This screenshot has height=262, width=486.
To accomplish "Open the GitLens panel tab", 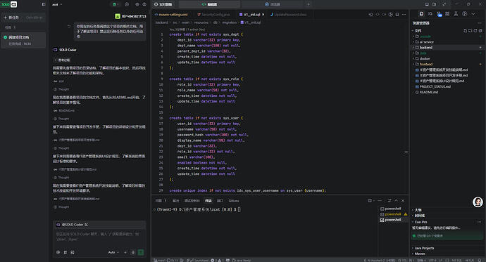I will click(234, 201).
